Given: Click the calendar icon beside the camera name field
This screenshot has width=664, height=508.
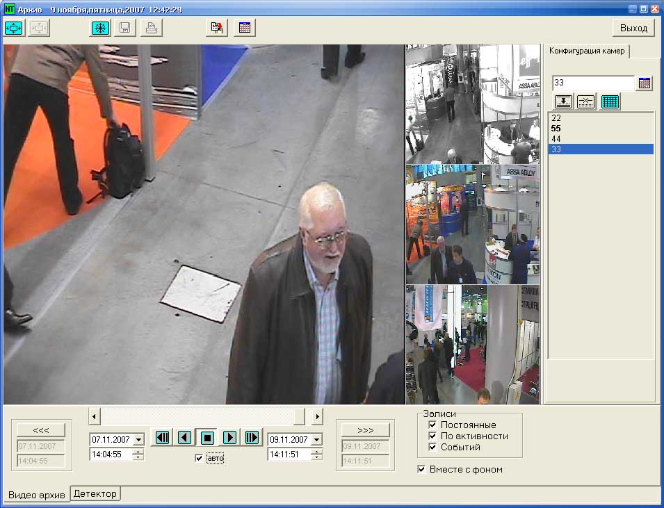Looking at the screenshot, I should pos(645,83).
